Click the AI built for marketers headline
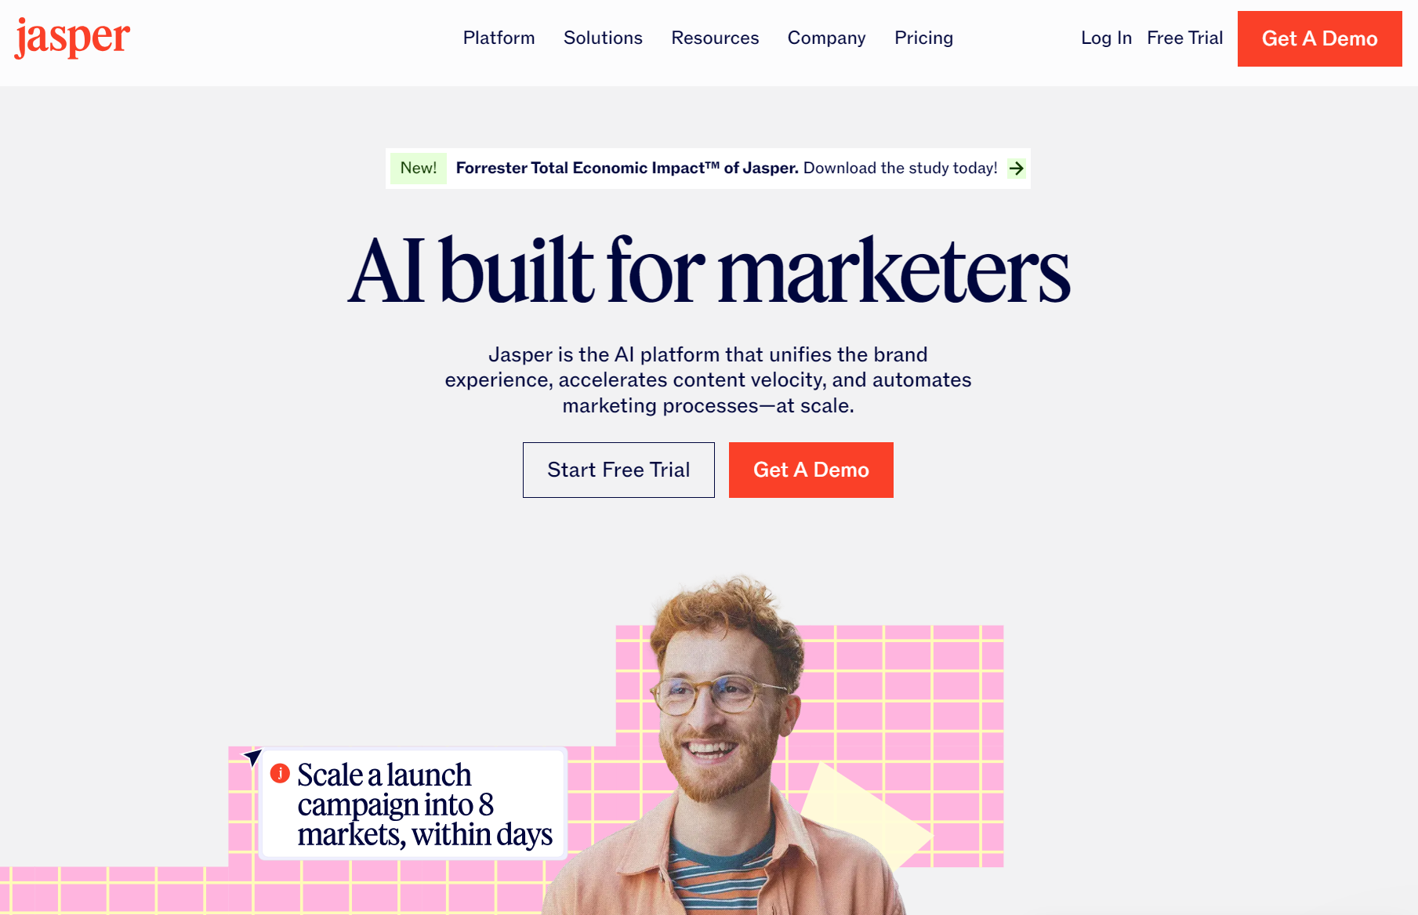 [x=709, y=271]
